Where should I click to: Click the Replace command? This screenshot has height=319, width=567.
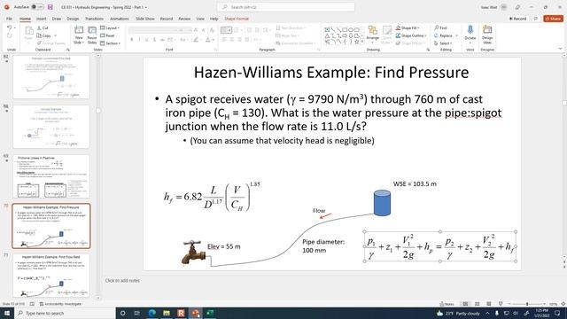443,35
